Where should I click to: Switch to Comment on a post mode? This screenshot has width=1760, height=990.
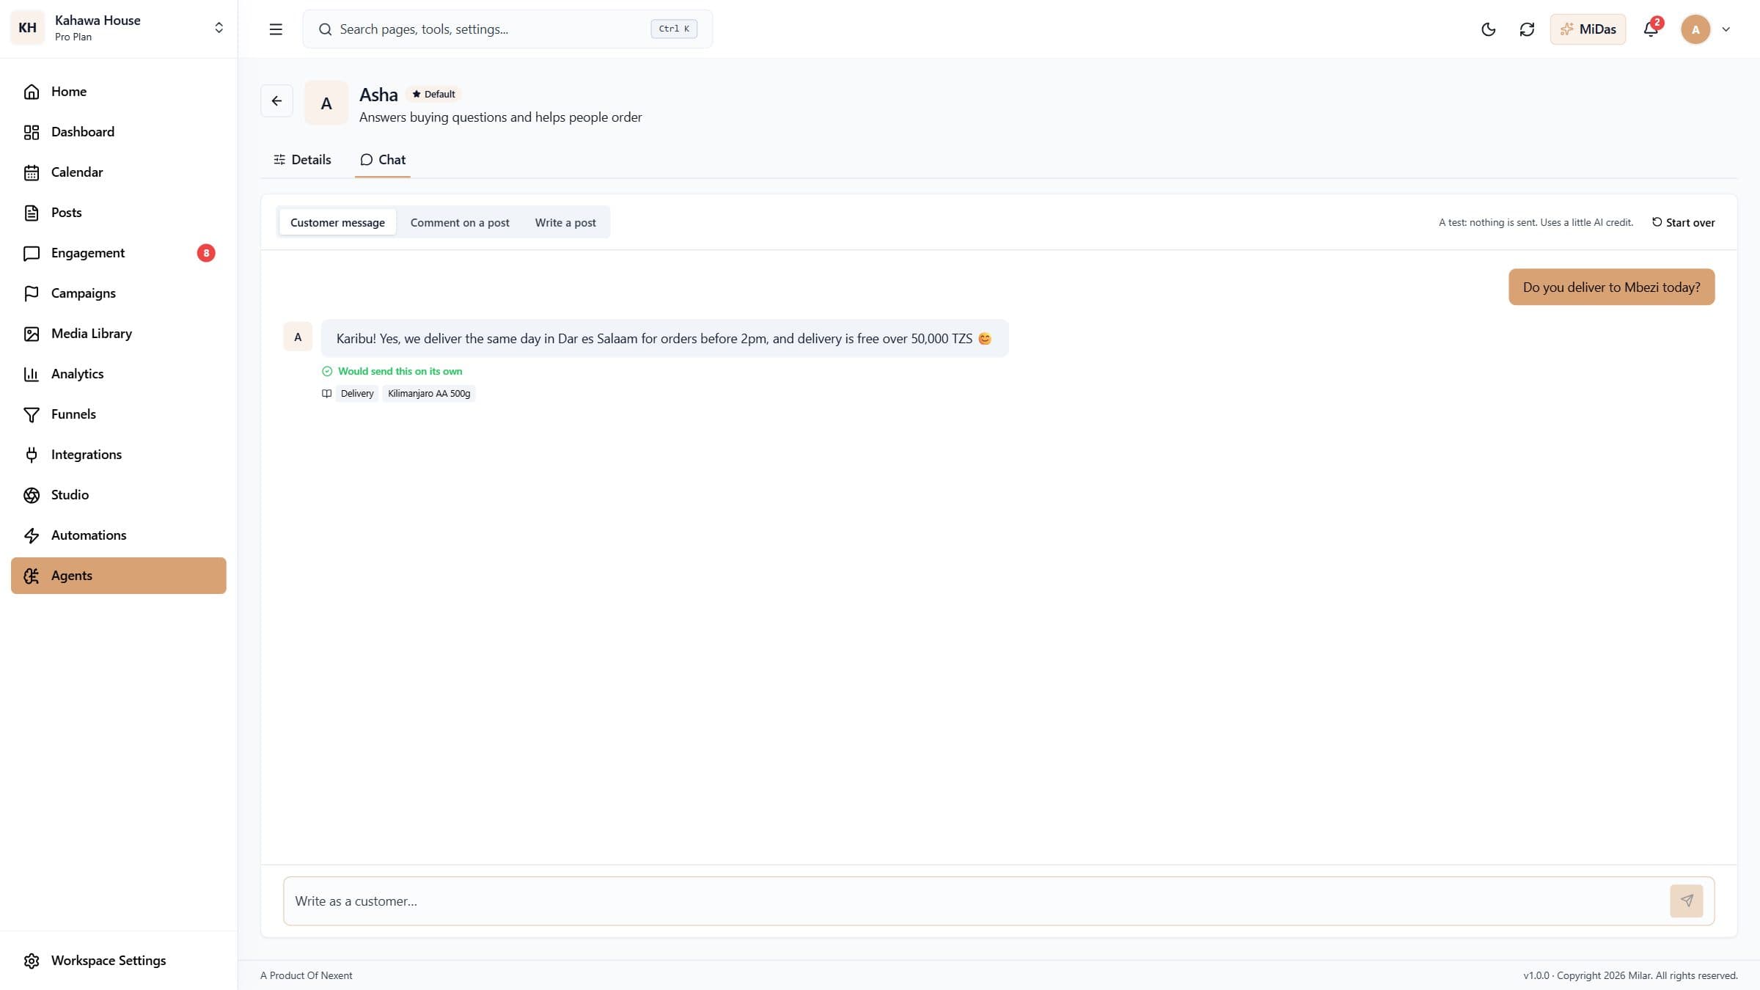coord(460,222)
